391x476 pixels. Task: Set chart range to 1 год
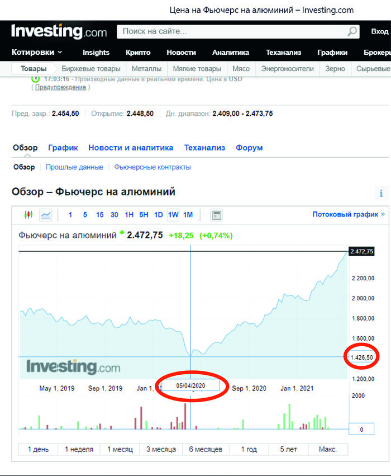pyautogui.click(x=249, y=449)
